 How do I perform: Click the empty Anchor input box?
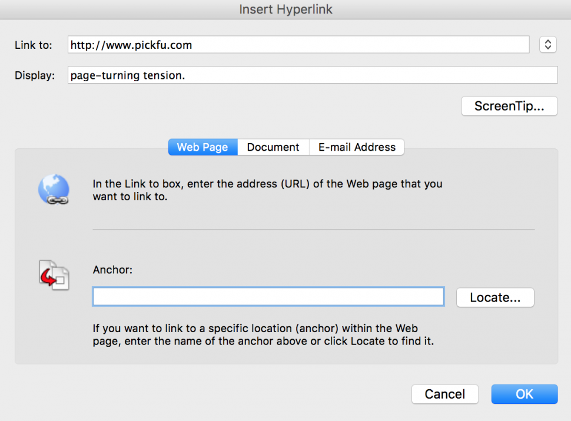click(268, 296)
